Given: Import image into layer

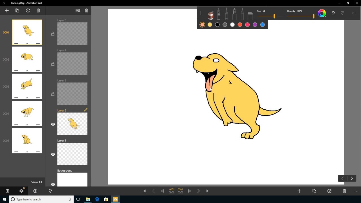Looking at the screenshot, I should pyautogui.click(x=78, y=10).
